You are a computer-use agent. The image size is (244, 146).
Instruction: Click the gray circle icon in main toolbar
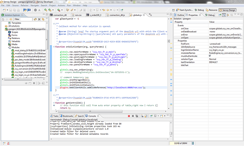pyautogui.click(x=35, y=10)
